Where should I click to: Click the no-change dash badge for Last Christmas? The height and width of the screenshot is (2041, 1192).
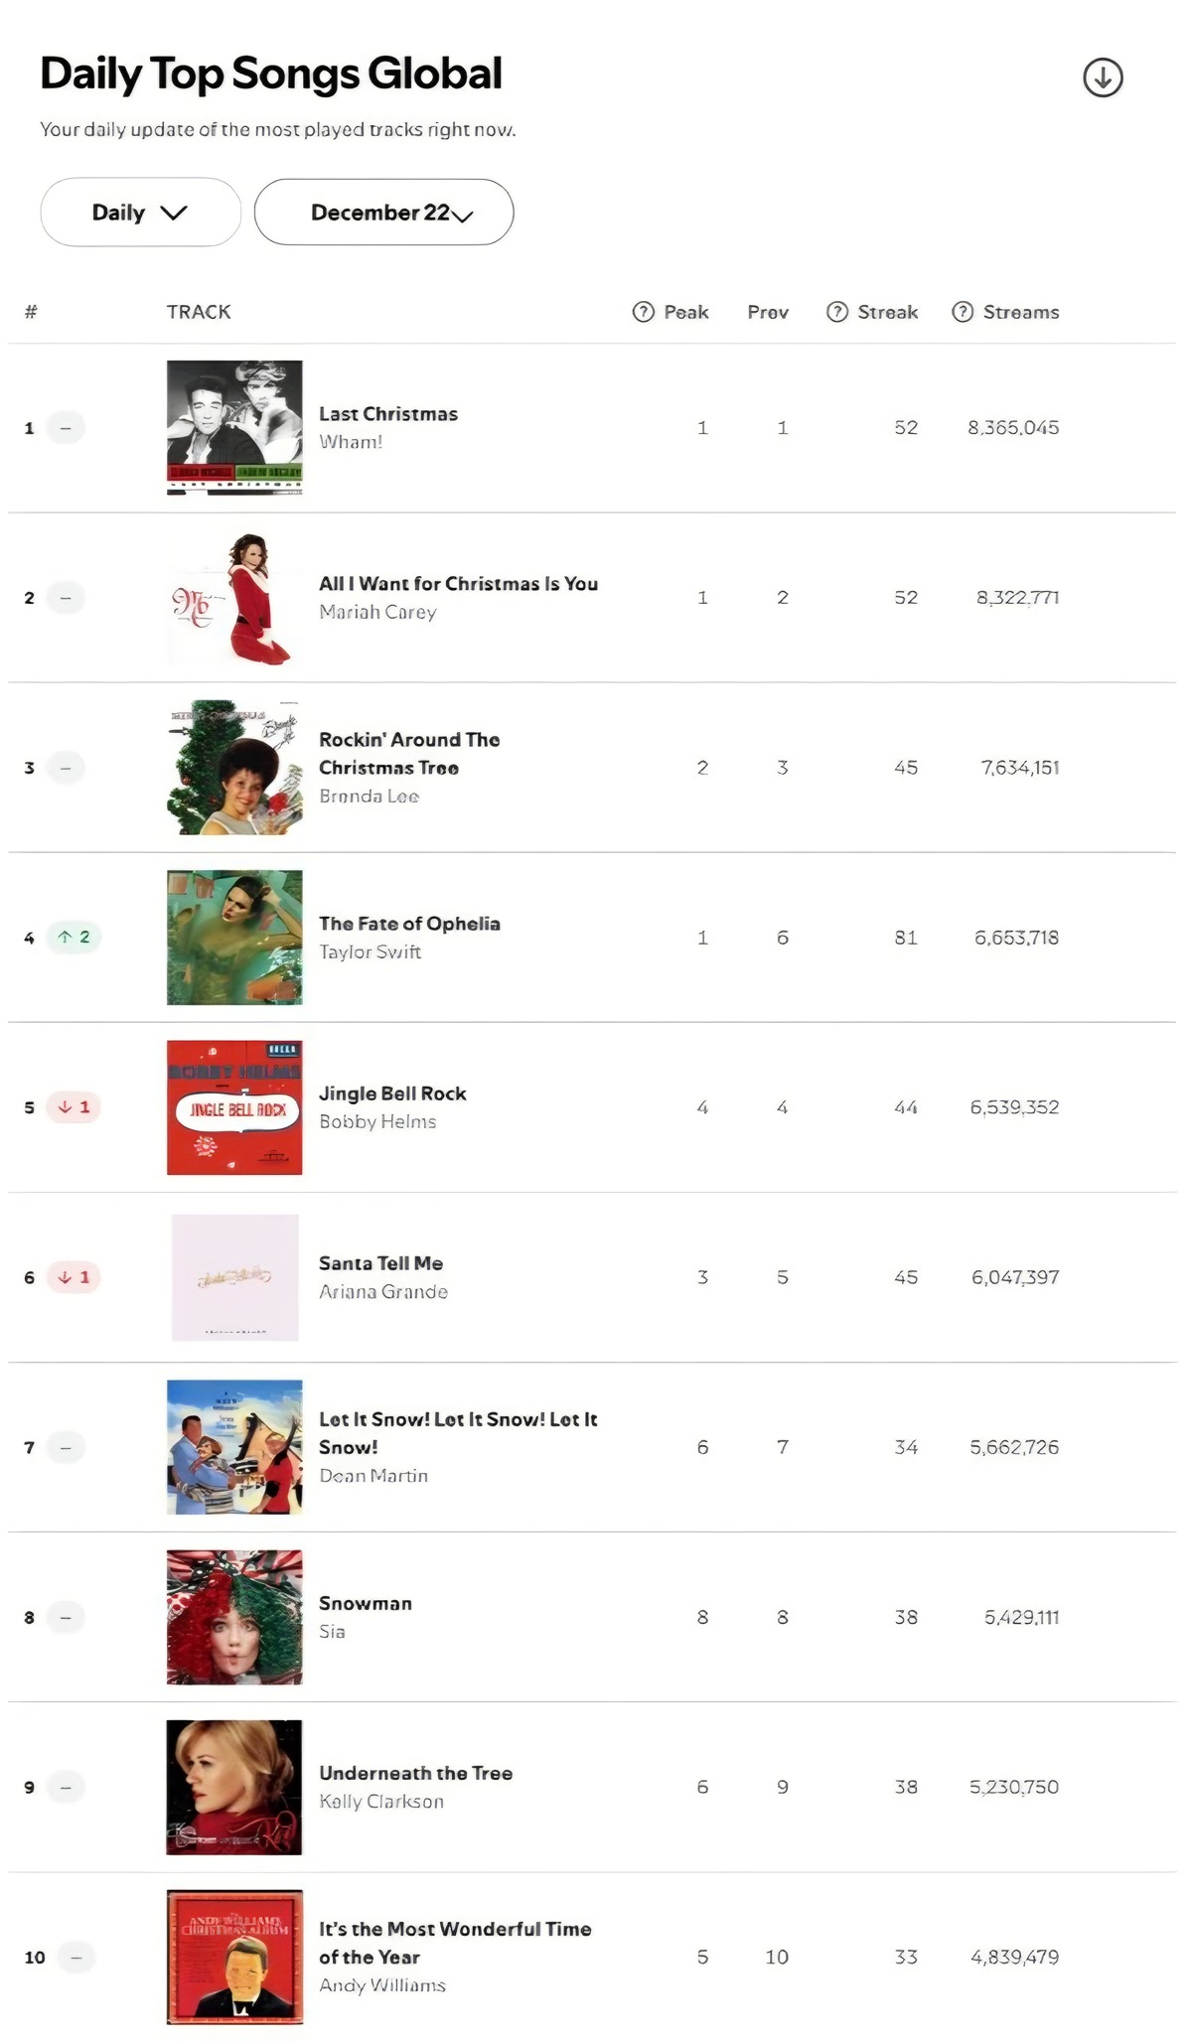66,428
